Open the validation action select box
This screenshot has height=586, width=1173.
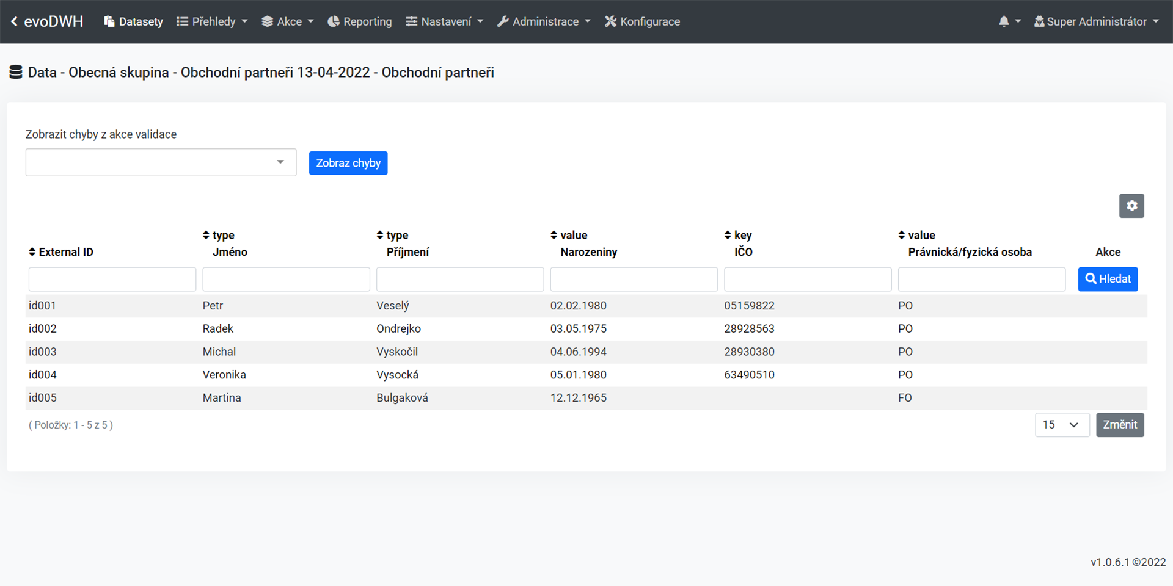pos(161,162)
